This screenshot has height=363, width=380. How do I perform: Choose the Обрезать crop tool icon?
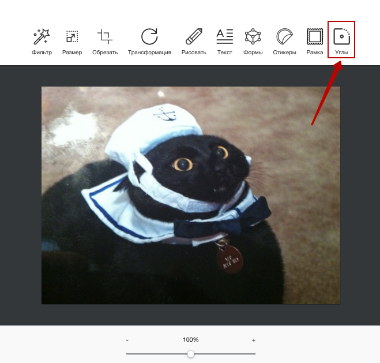point(105,37)
